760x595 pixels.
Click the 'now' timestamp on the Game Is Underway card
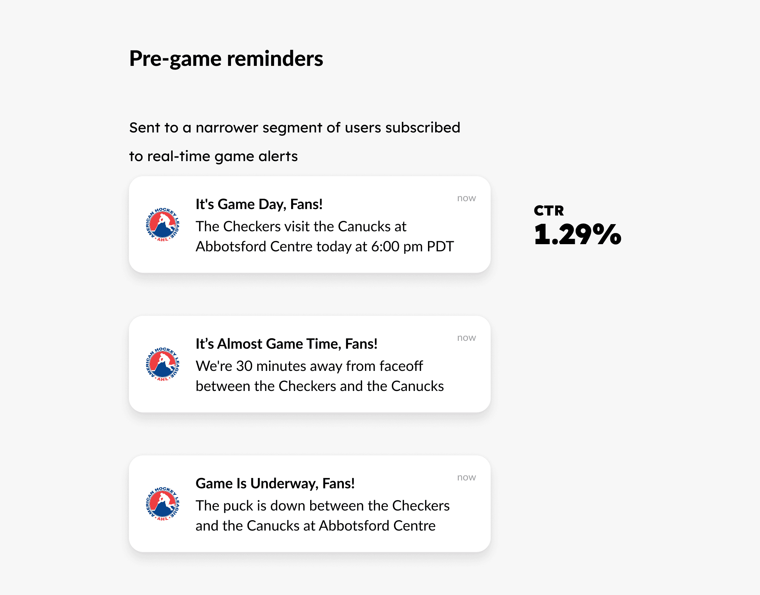(466, 477)
